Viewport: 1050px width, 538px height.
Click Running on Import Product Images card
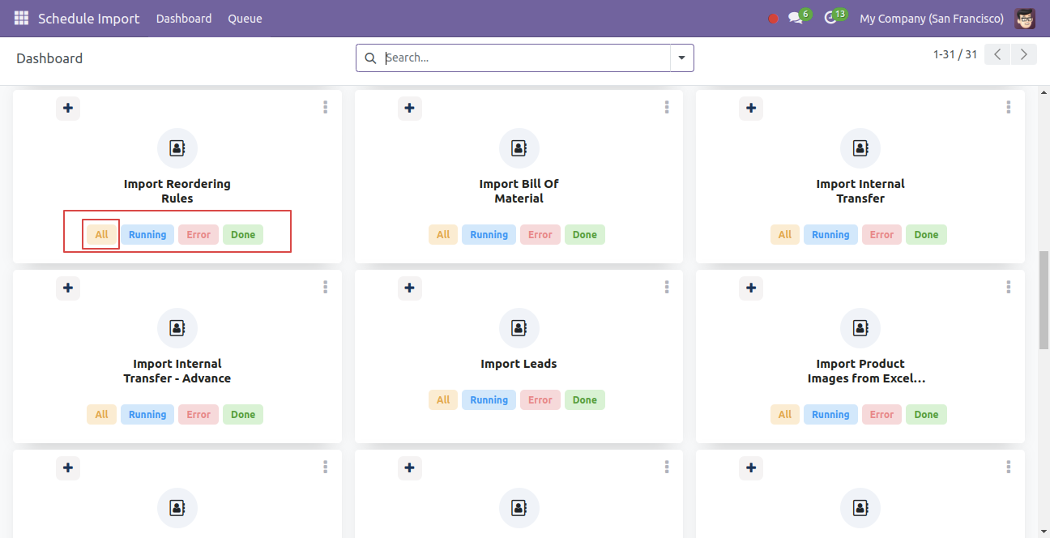coord(831,415)
